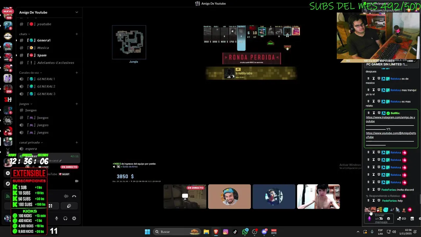The width and height of the screenshot is (421, 237).
Task: Open the SH server icon
Action: 8,99
